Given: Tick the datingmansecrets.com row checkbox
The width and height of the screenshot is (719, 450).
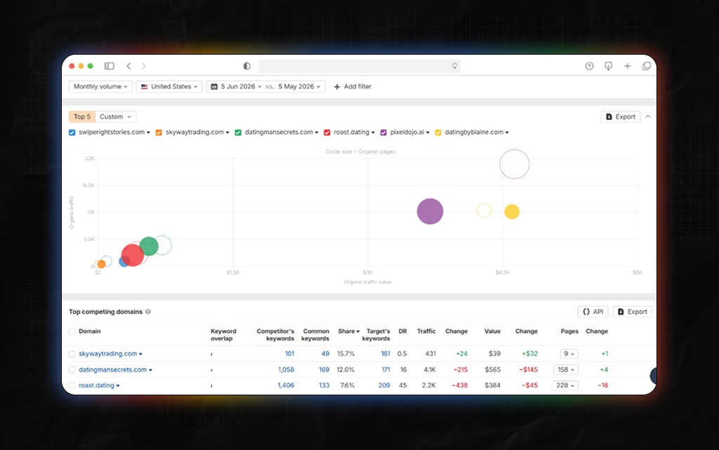Looking at the screenshot, I should point(72,369).
